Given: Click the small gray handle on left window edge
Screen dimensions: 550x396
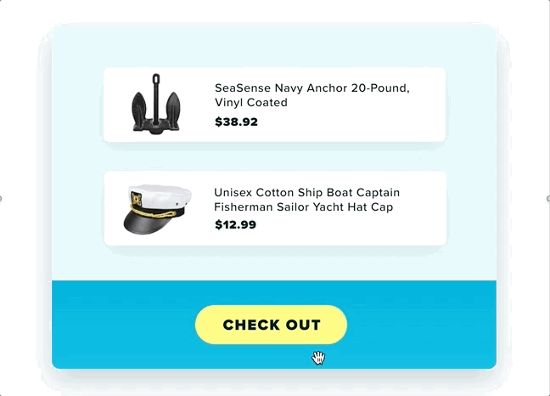Looking at the screenshot, I should pyautogui.click(x=1, y=198).
